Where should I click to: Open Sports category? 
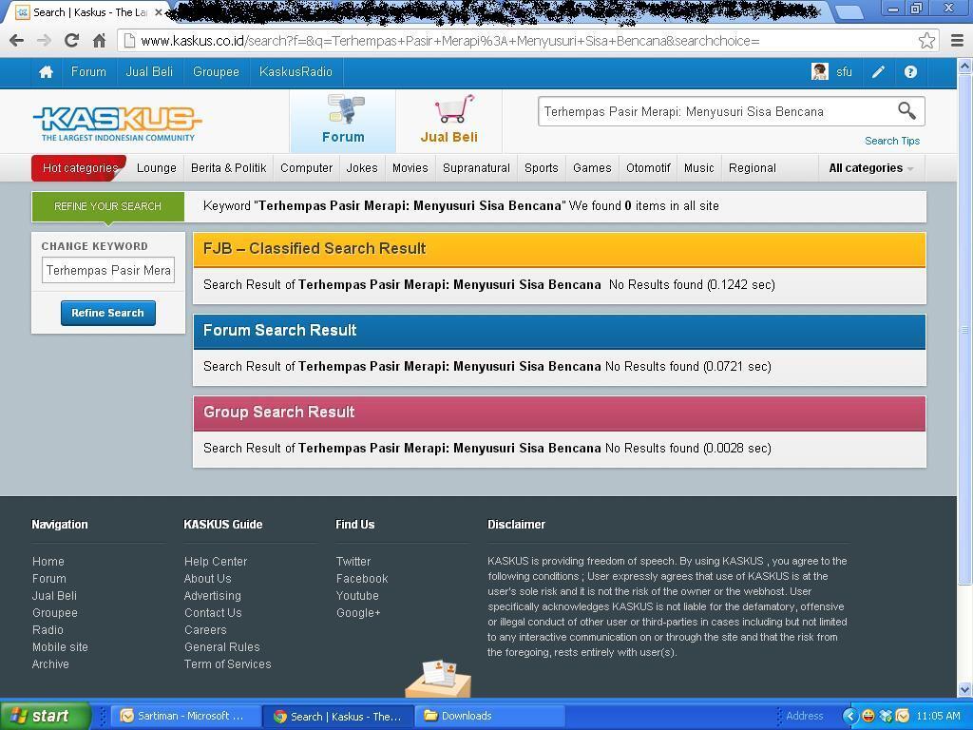click(x=541, y=168)
